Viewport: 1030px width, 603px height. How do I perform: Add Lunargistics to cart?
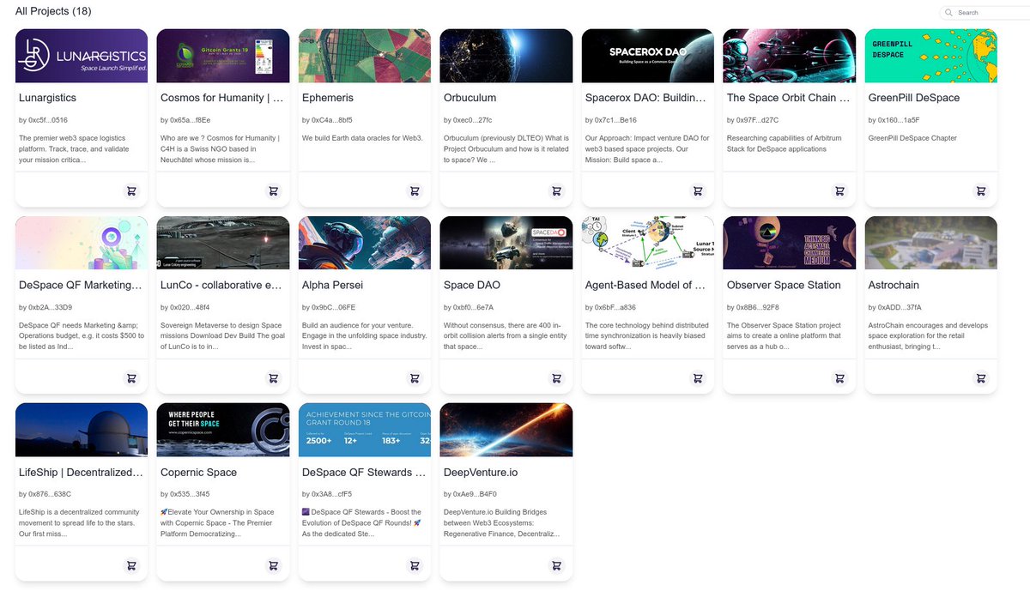coord(131,190)
